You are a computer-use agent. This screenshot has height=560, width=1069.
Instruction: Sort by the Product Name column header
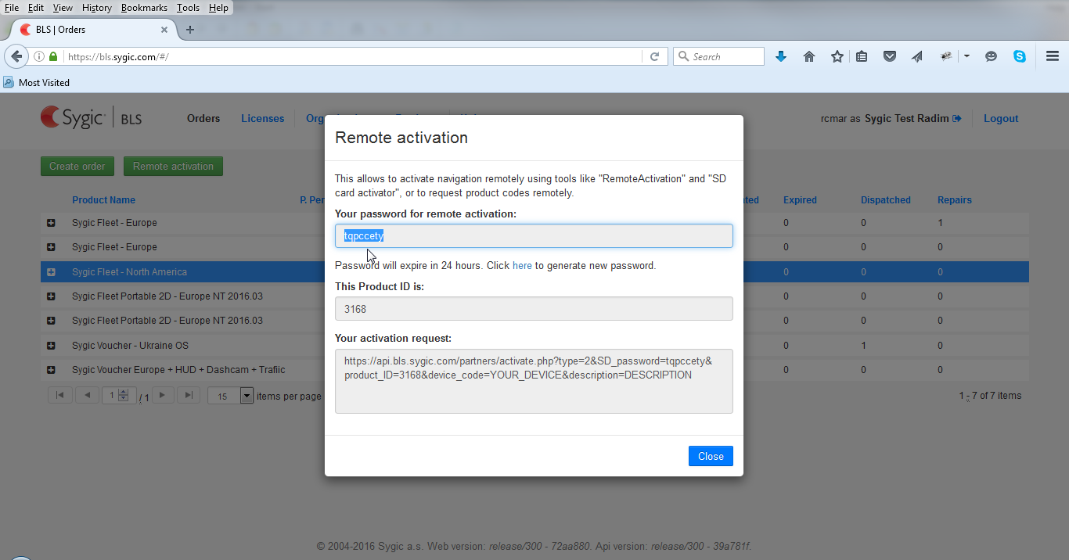tap(103, 200)
